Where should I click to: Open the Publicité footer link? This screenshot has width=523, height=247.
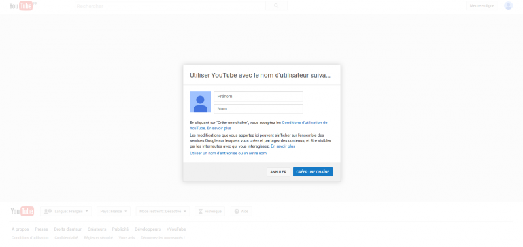click(x=120, y=229)
